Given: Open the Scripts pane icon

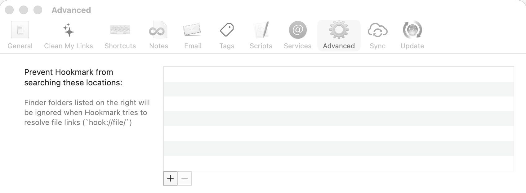Looking at the screenshot, I should (261, 30).
